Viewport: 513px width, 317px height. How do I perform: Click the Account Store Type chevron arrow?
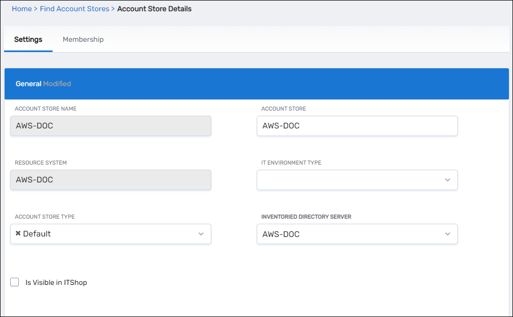pos(201,234)
